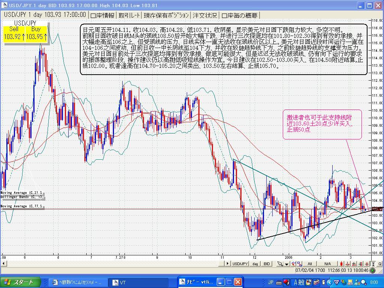384x288 pixels.
Task: Expand the drawing tool dropdown arrow
Action: 286,264
